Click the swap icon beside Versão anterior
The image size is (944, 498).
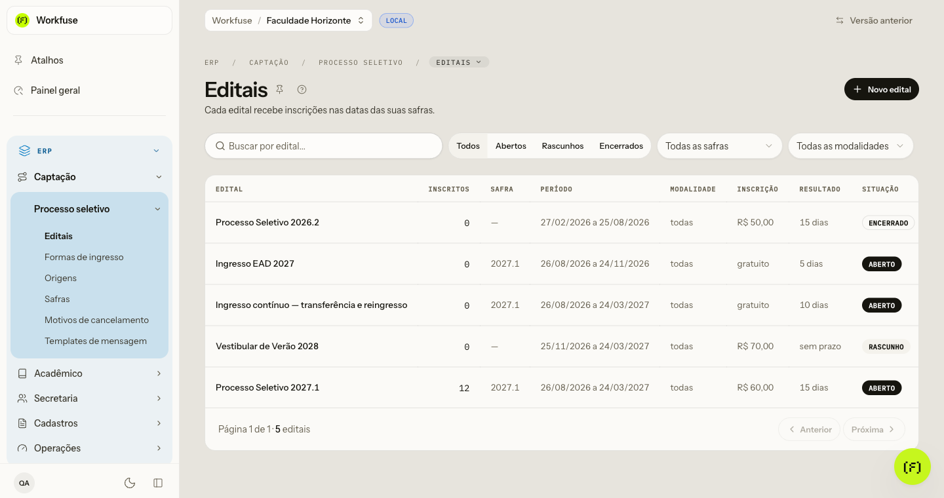click(840, 20)
